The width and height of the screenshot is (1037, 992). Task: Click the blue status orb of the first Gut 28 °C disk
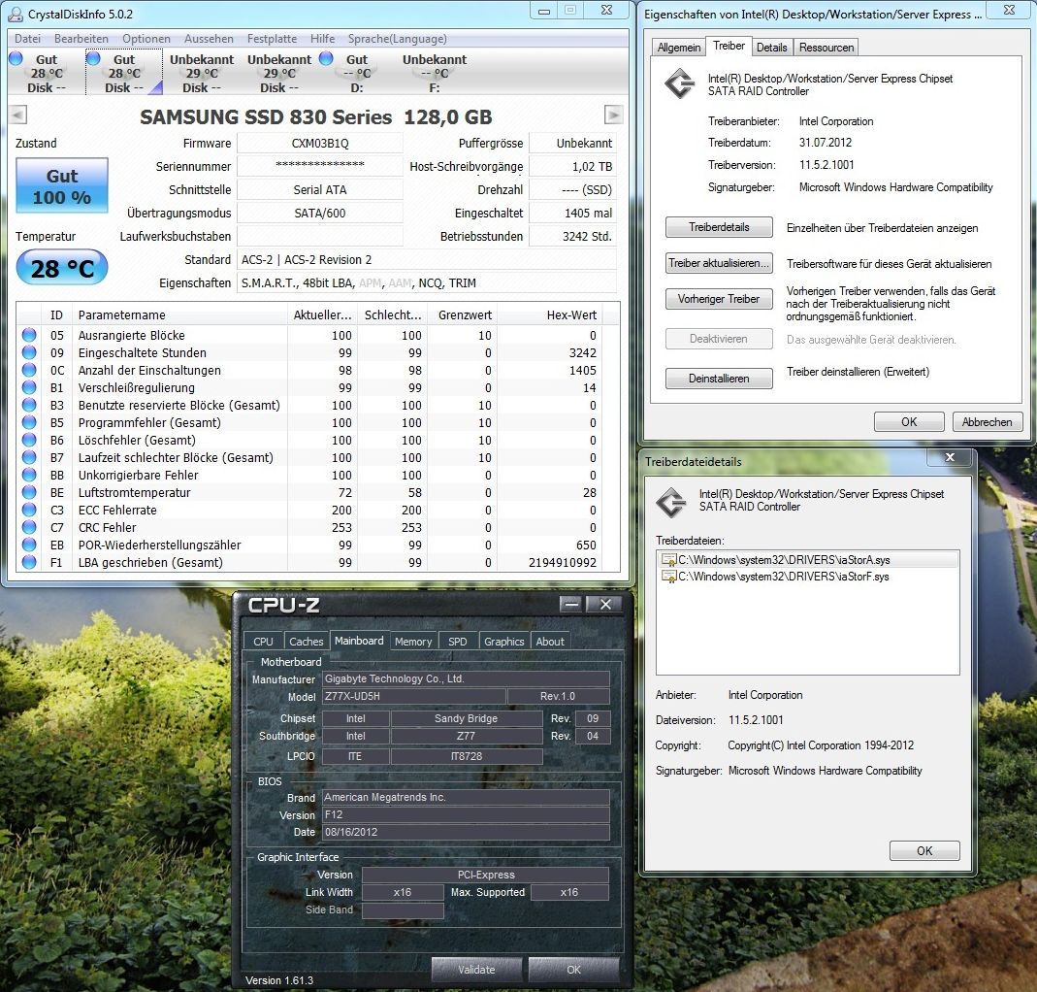click(x=16, y=58)
